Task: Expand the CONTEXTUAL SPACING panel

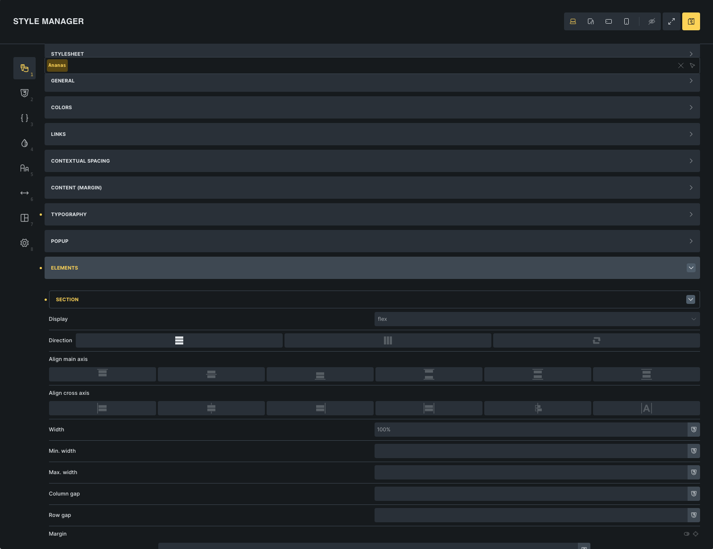Action: pyautogui.click(x=372, y=161)
